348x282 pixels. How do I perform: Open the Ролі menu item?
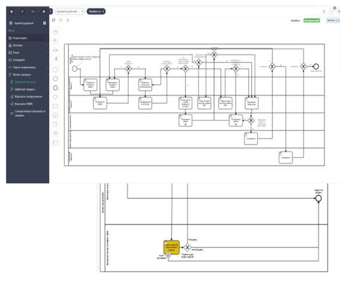coord(28,53)
